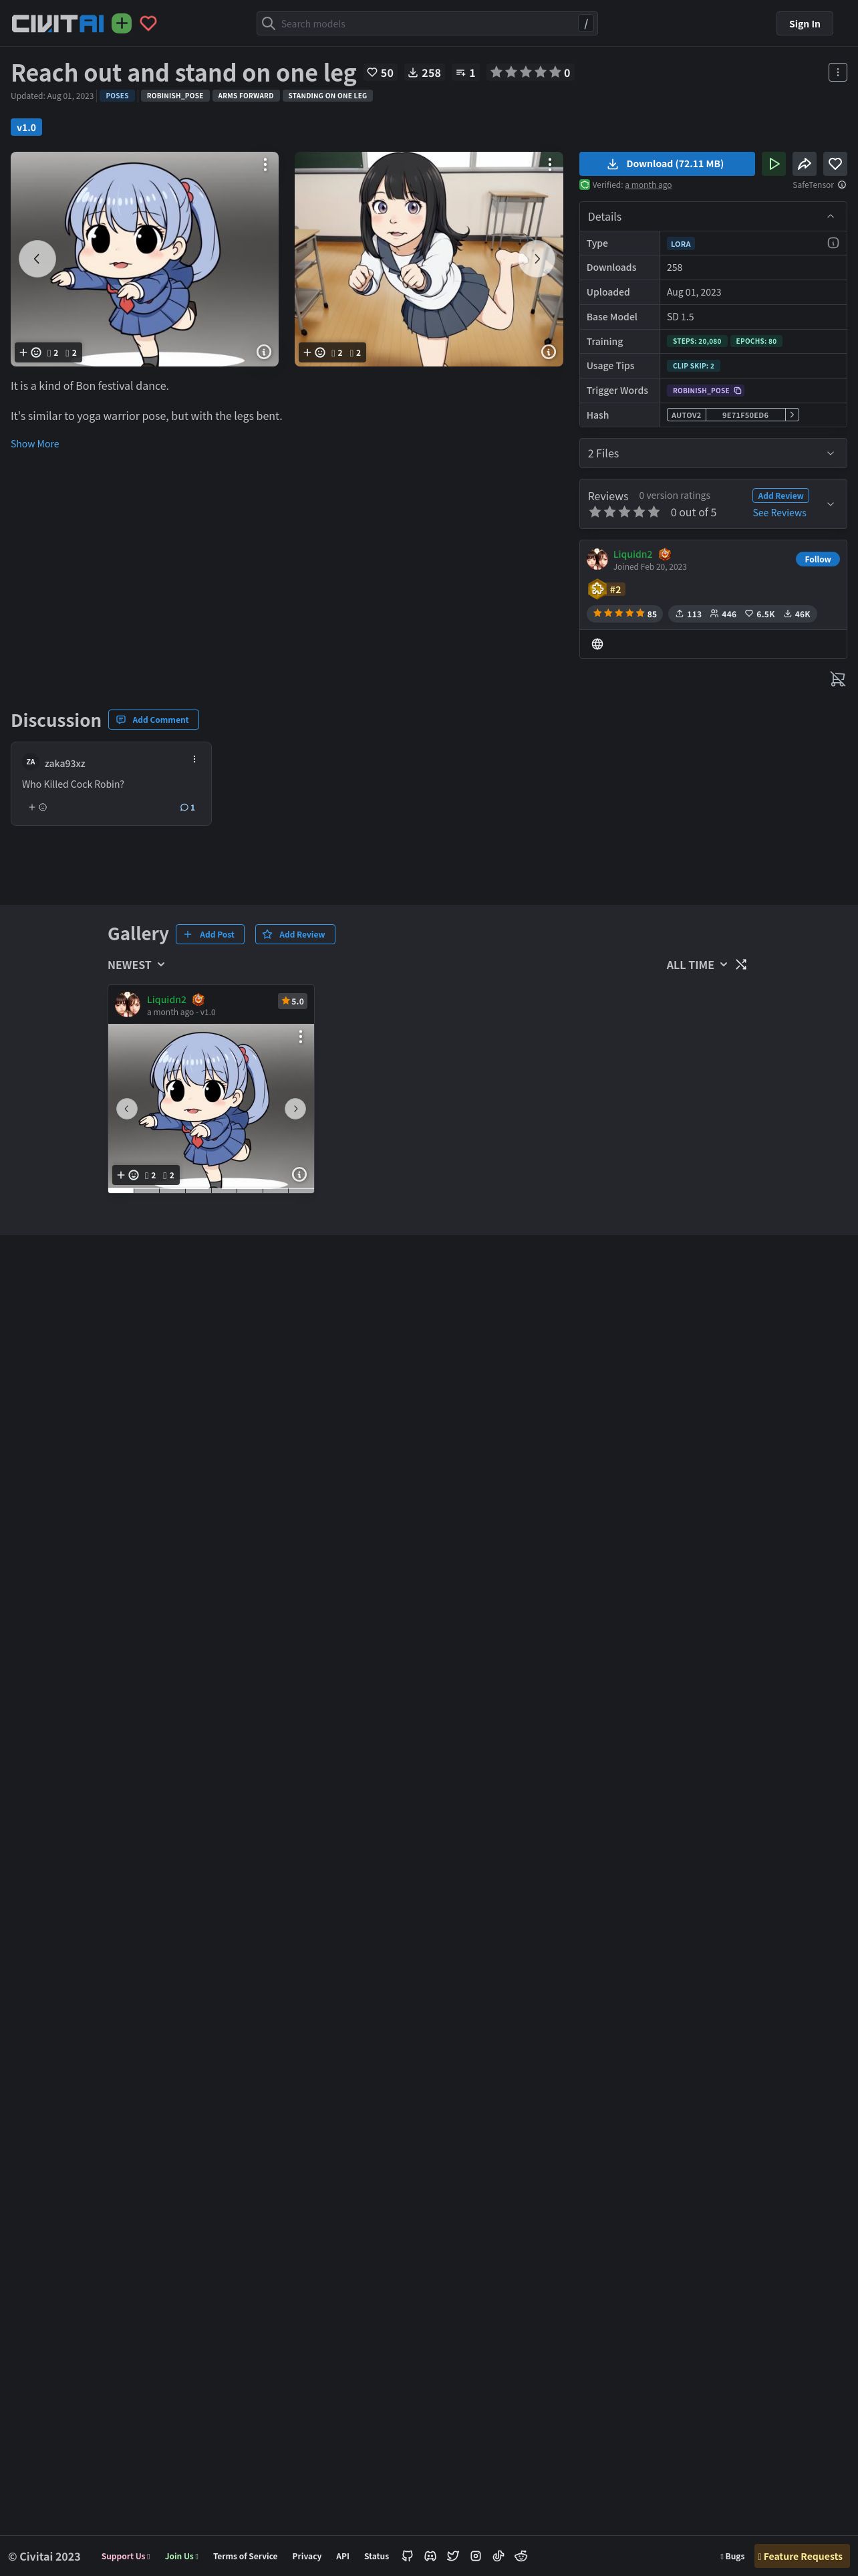This screenshot has width=858, height=2576.
Task: Click Add Post in Gallery
Action: coord(210,934)
